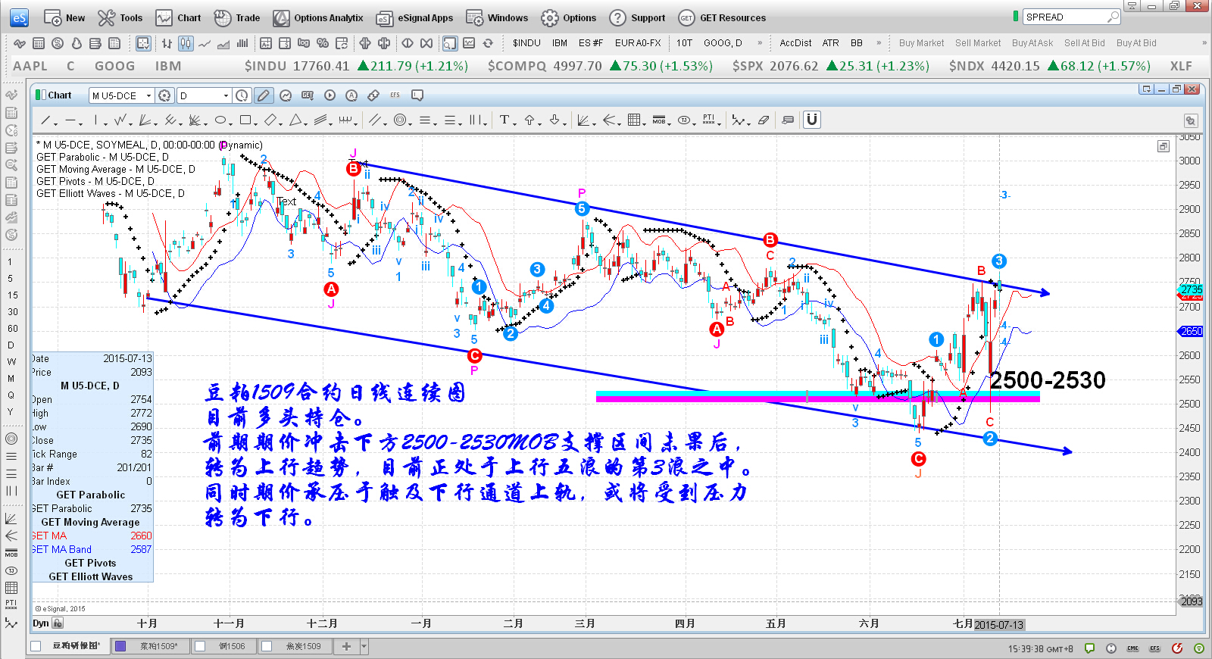Toggle the magnet snap tool

[x=811, y=120]
